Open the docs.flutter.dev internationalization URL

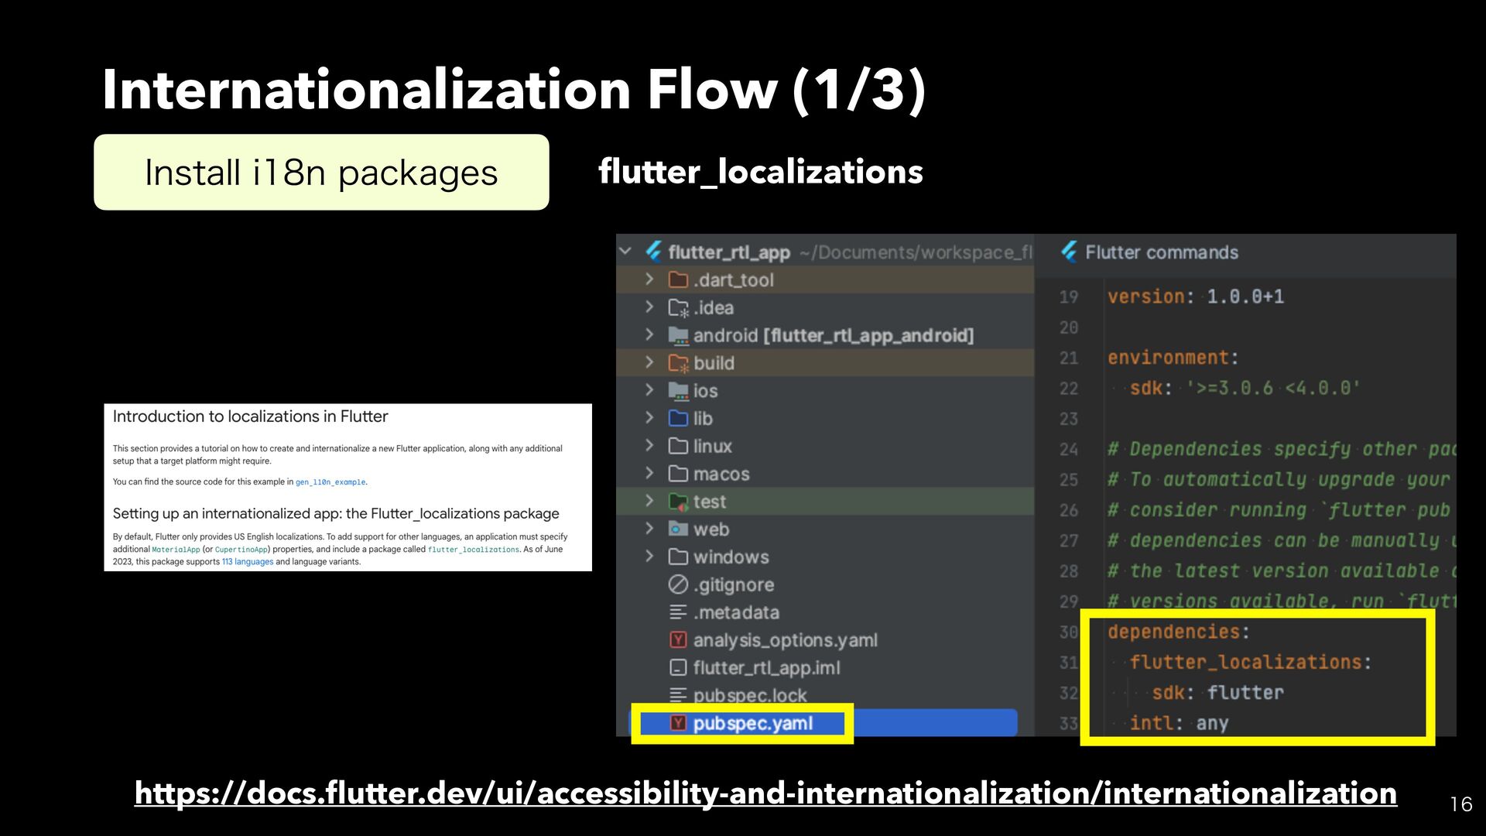click(x=765, y=793)
